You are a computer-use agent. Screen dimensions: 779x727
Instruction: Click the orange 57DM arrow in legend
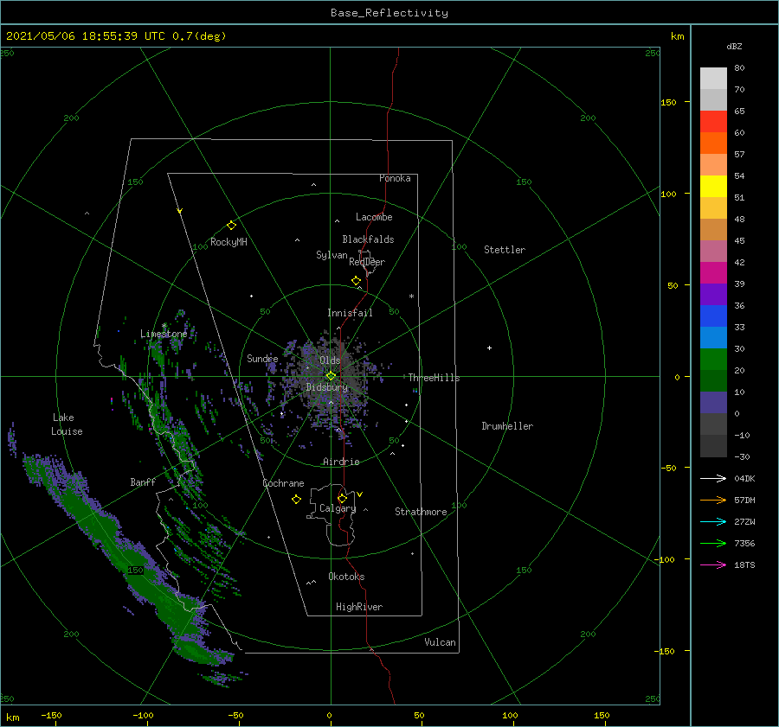713,501
